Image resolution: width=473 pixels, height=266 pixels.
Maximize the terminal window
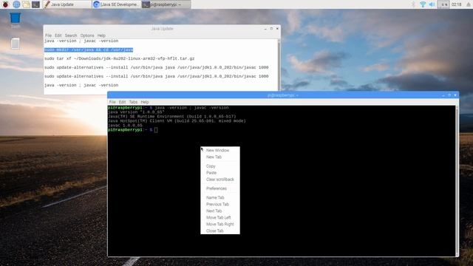point(449,95)
